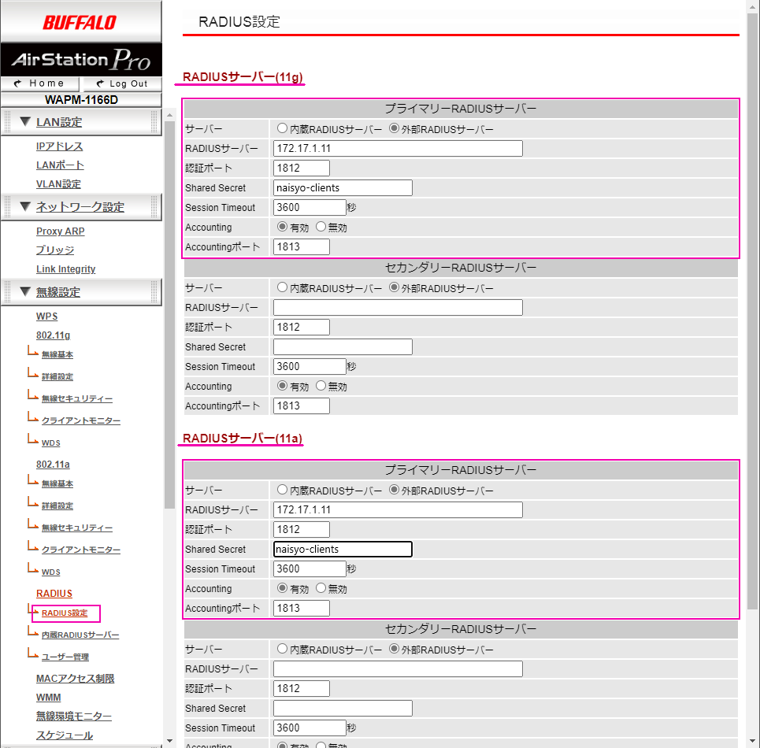
Task: Open クライアントモニター under 802.11g
Action: coord(81,420)
